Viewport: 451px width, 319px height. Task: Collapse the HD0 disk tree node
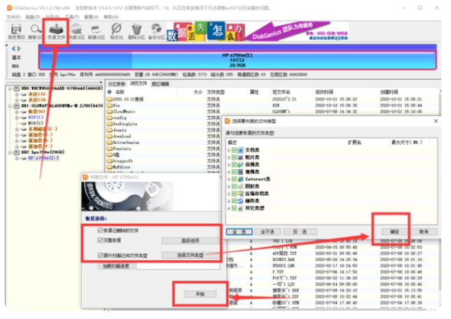coord(11,88)
